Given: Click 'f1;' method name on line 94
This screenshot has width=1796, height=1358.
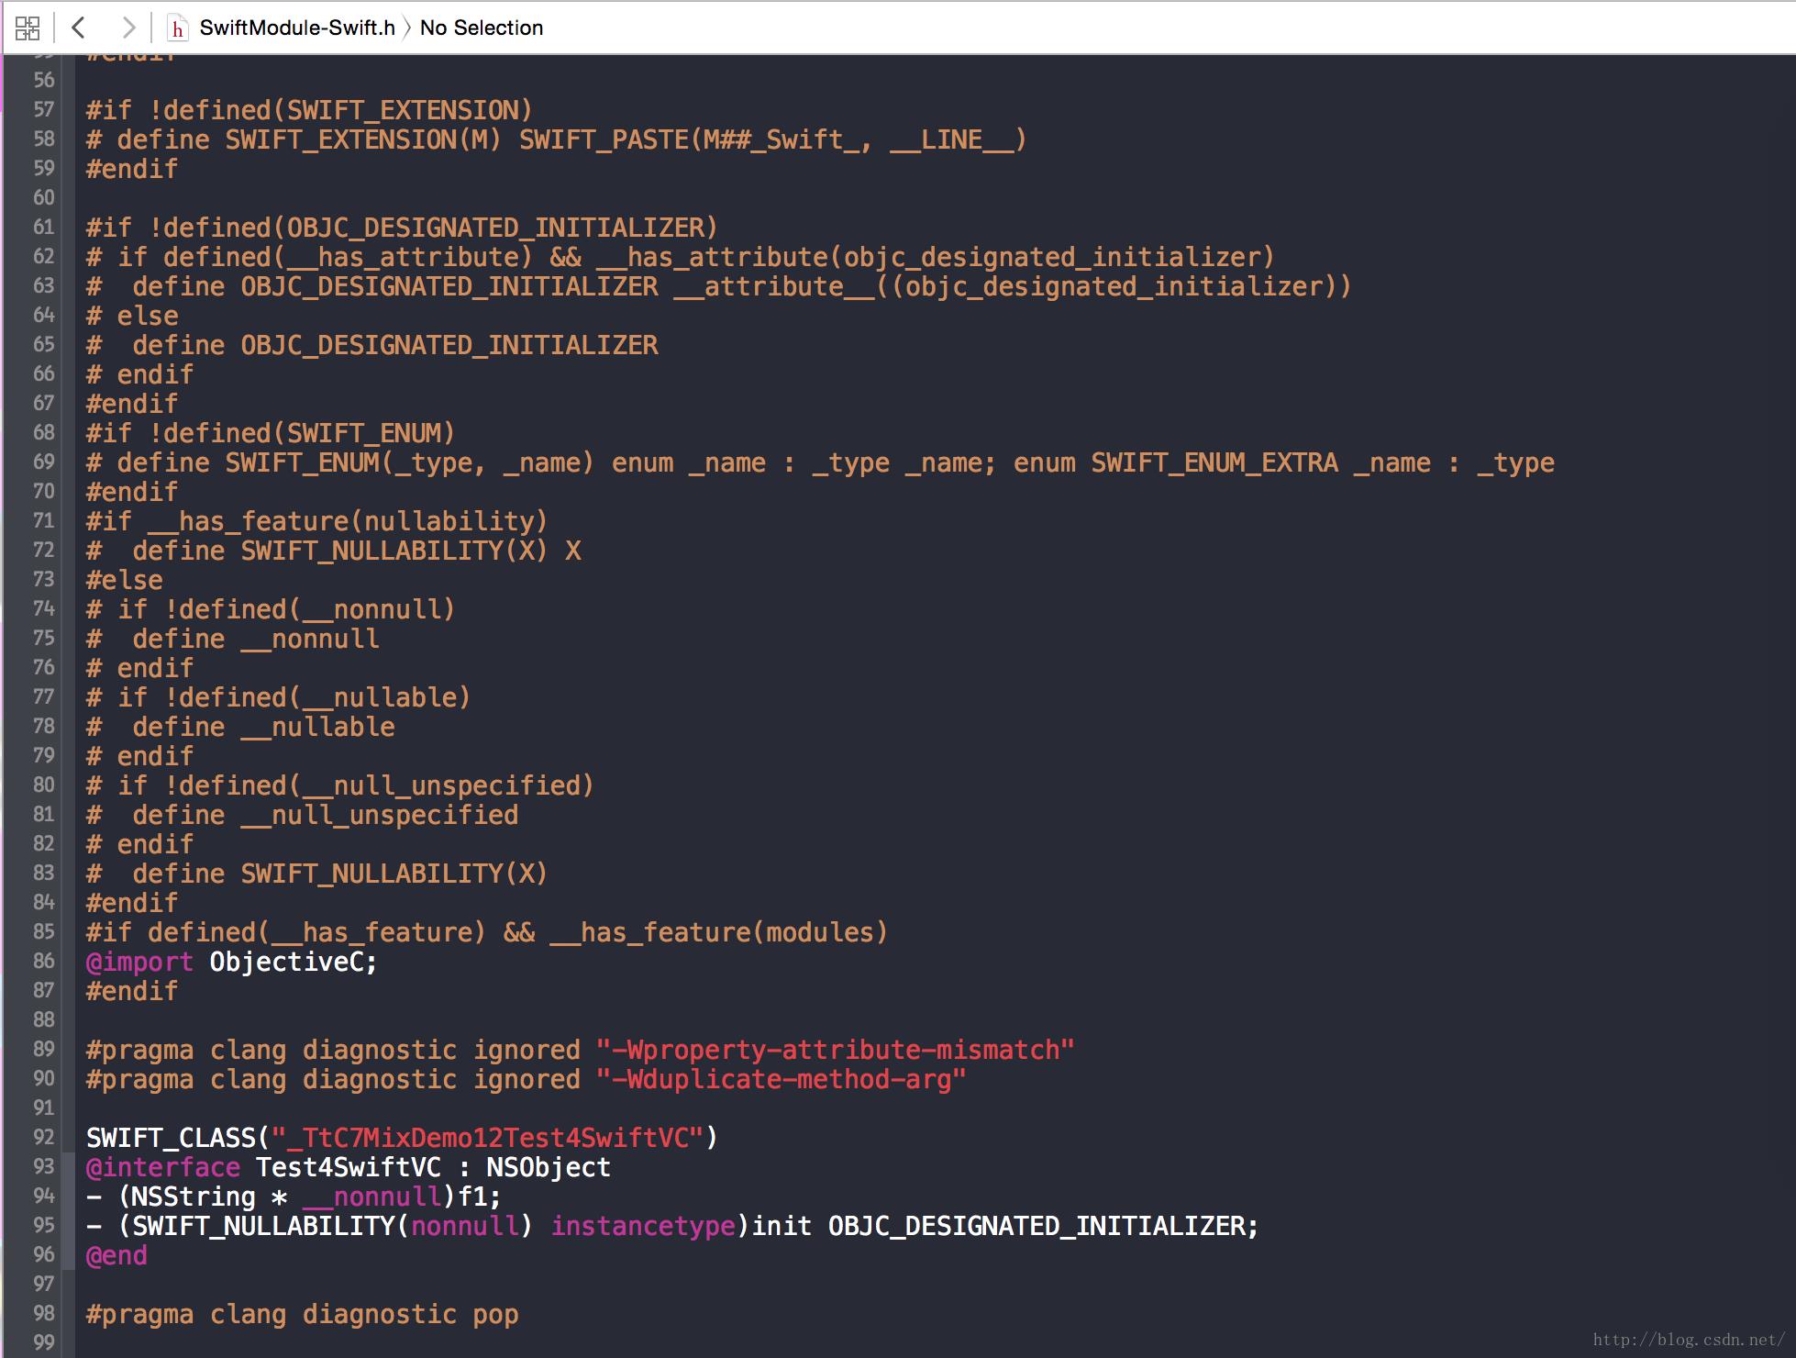Looking at the screenshot, I should pyautogui.click(x=479, y=1197).
